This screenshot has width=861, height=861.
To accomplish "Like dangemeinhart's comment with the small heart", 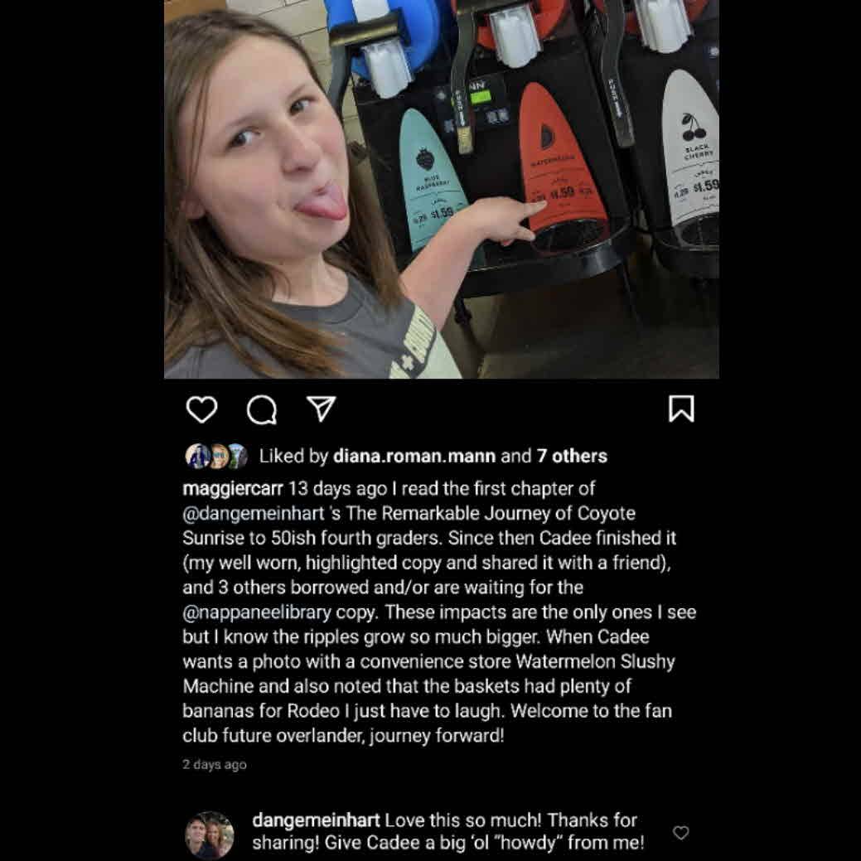I will coord(681,833).
